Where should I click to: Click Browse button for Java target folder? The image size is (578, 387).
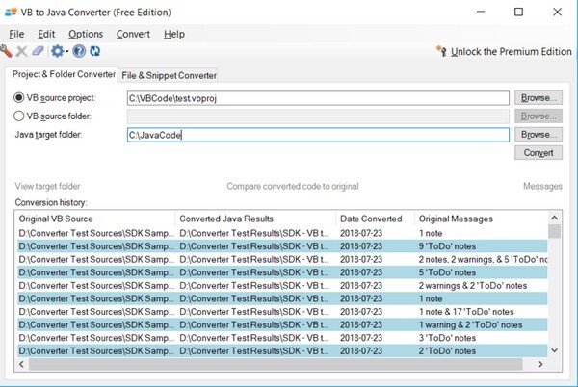tap(539, 135)
